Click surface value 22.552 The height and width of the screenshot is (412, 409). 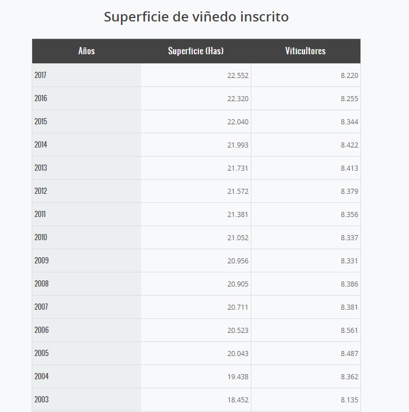238,76
